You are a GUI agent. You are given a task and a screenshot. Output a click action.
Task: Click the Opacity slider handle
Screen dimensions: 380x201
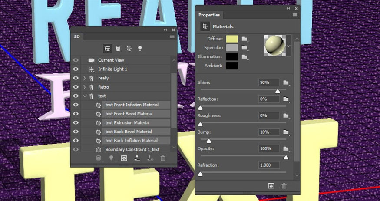tap(286, 158)
